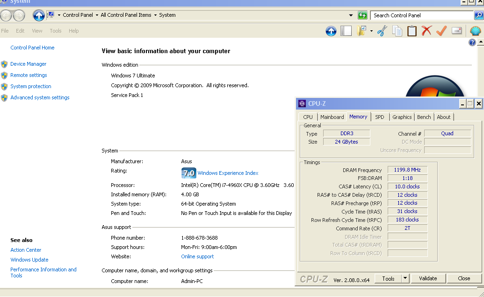The image size is (484, 297).
Task: Switch to Graphics tab in CPU-Z
Action: pos(402,117)
